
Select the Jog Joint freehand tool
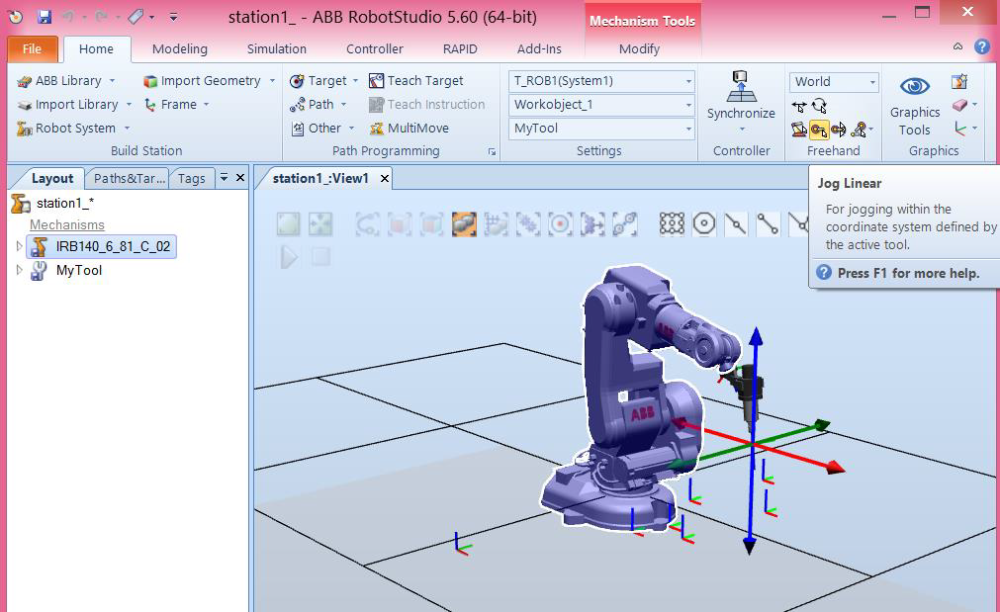(799, 130)
